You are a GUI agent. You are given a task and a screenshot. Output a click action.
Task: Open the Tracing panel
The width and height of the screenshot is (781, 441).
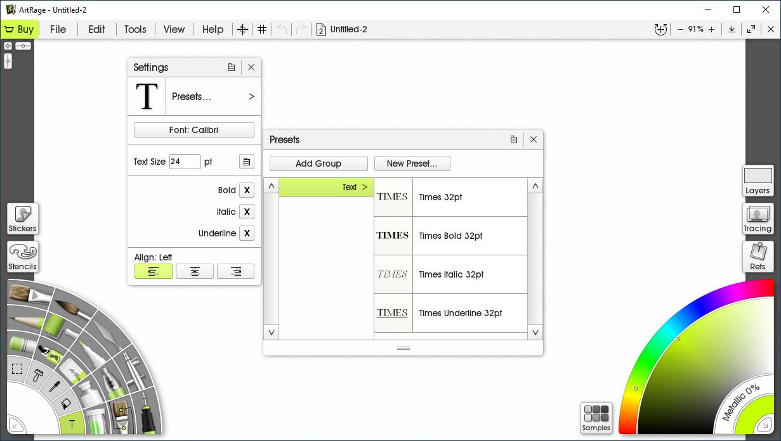coord(758,219)
